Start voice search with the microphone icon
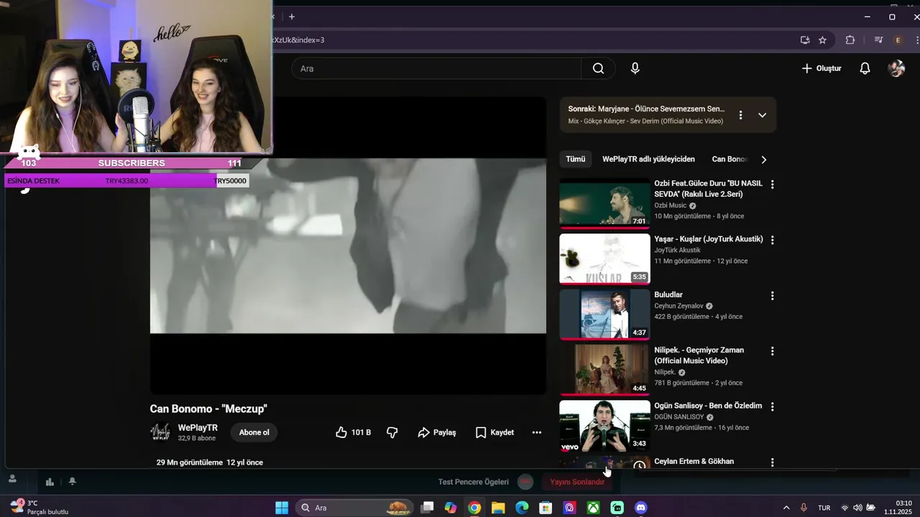 (x=635, y=68)
